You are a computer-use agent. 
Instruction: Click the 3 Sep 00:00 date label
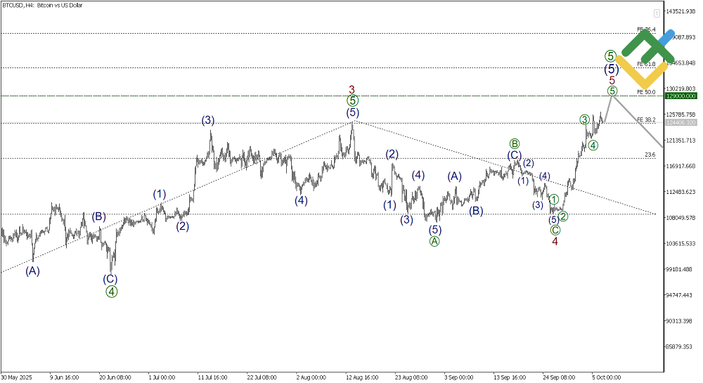tap(458, 377)
